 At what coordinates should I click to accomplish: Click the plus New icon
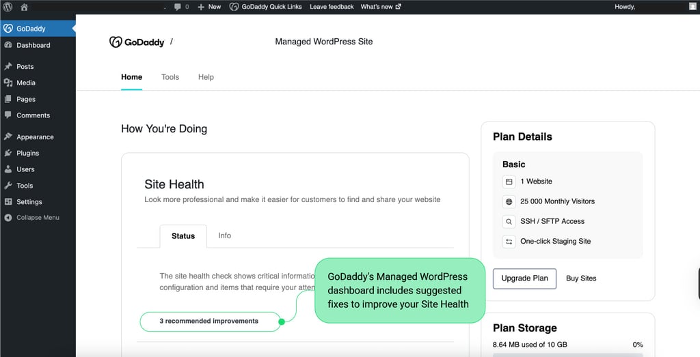[x=201, y=7]
